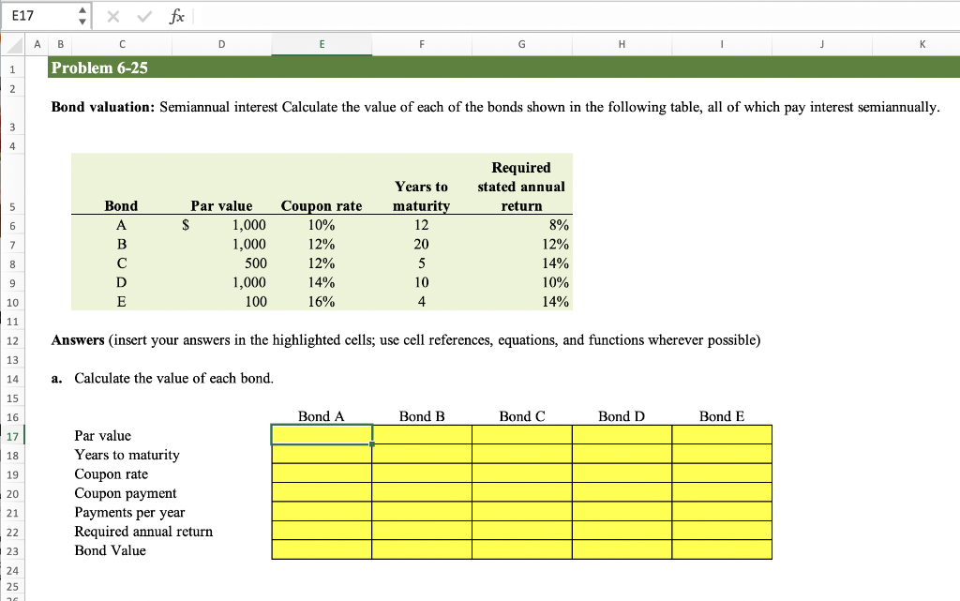Select column E header
The height and width of the screenshot is (601, 960).
pos(322,44)
